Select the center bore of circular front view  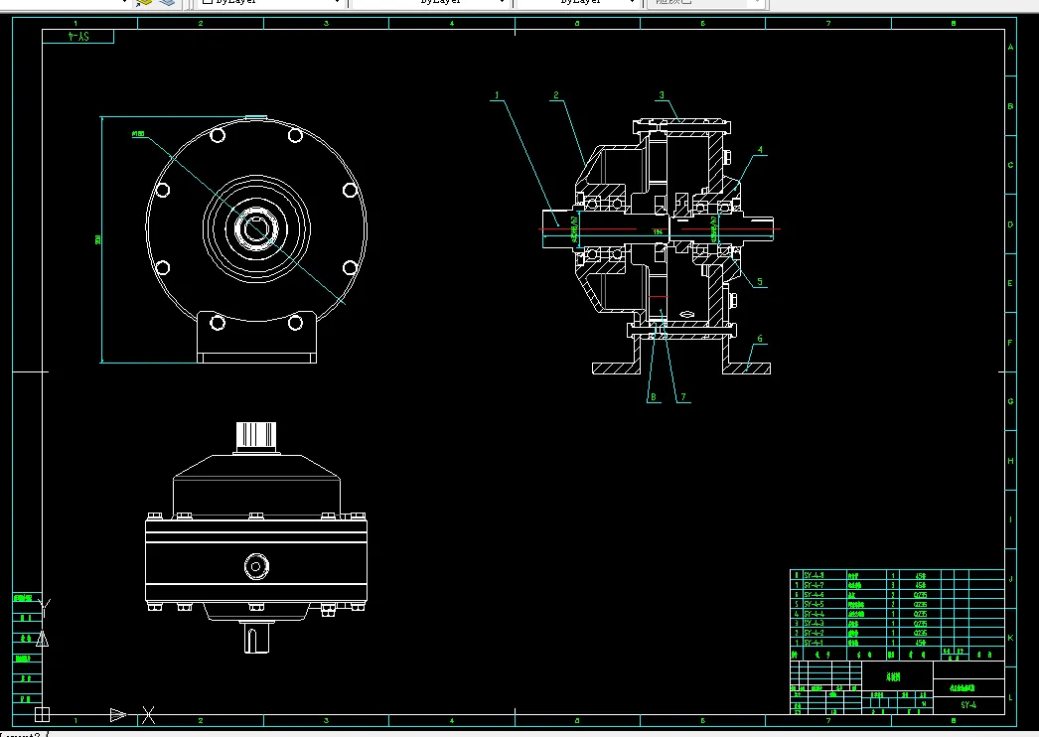coord(255,229)
